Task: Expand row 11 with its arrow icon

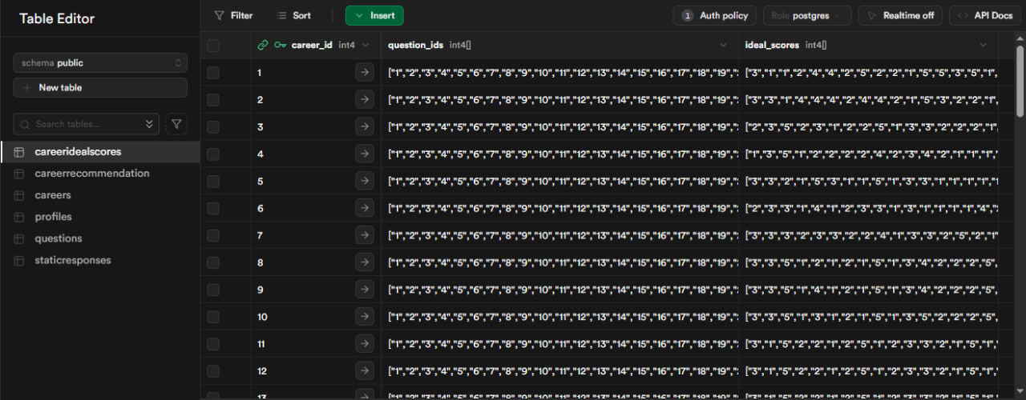Action: click(365, 345)
